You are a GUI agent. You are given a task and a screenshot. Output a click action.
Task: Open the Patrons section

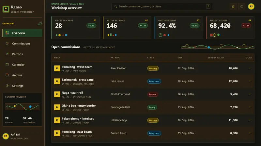22,54
